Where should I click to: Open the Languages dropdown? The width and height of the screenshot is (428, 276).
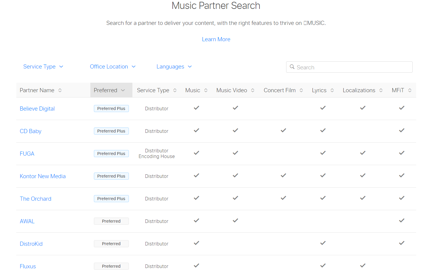[174, 66]
